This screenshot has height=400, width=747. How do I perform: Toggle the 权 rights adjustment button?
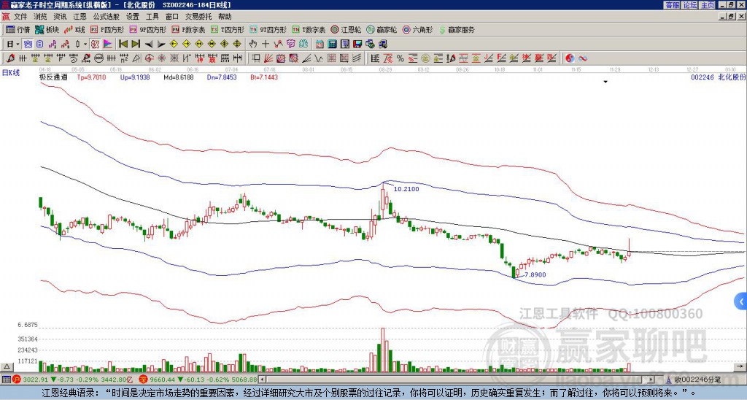(95, 45)
